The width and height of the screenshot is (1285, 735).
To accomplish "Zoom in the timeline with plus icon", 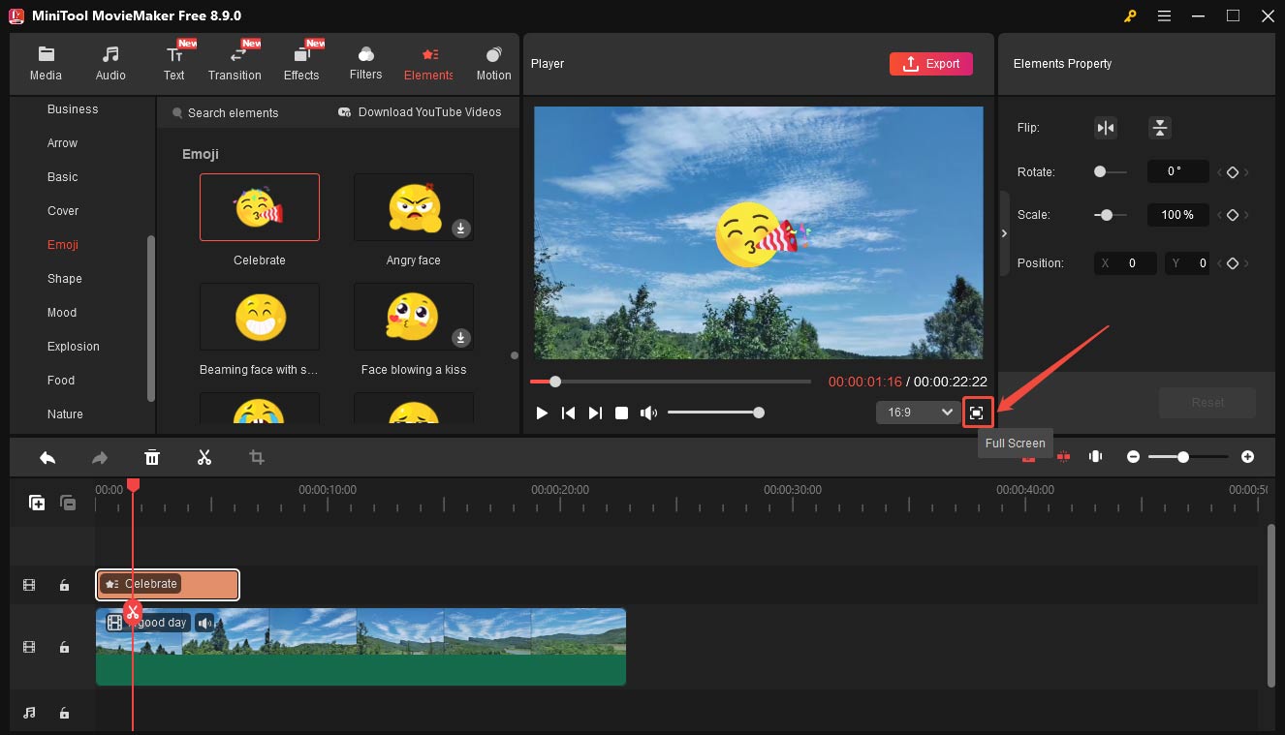I will coord(1247,457).
